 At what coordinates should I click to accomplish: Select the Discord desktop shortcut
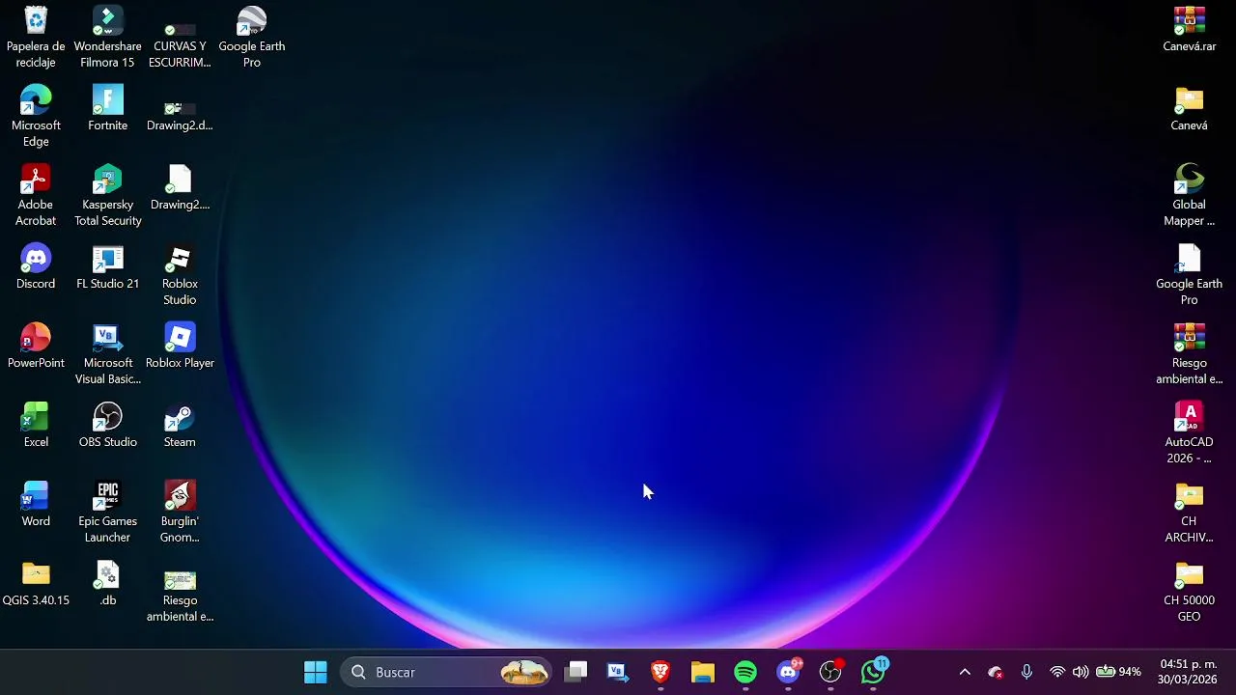[36, 266]
